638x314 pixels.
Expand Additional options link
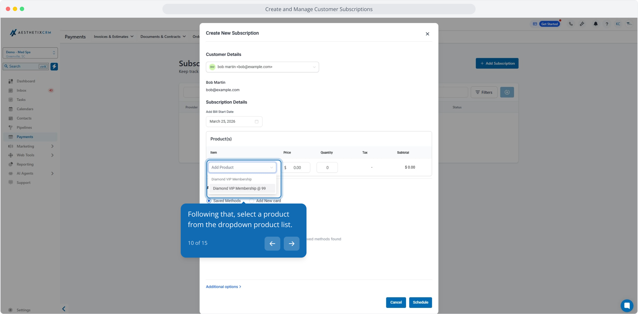(x=223, y=287)
